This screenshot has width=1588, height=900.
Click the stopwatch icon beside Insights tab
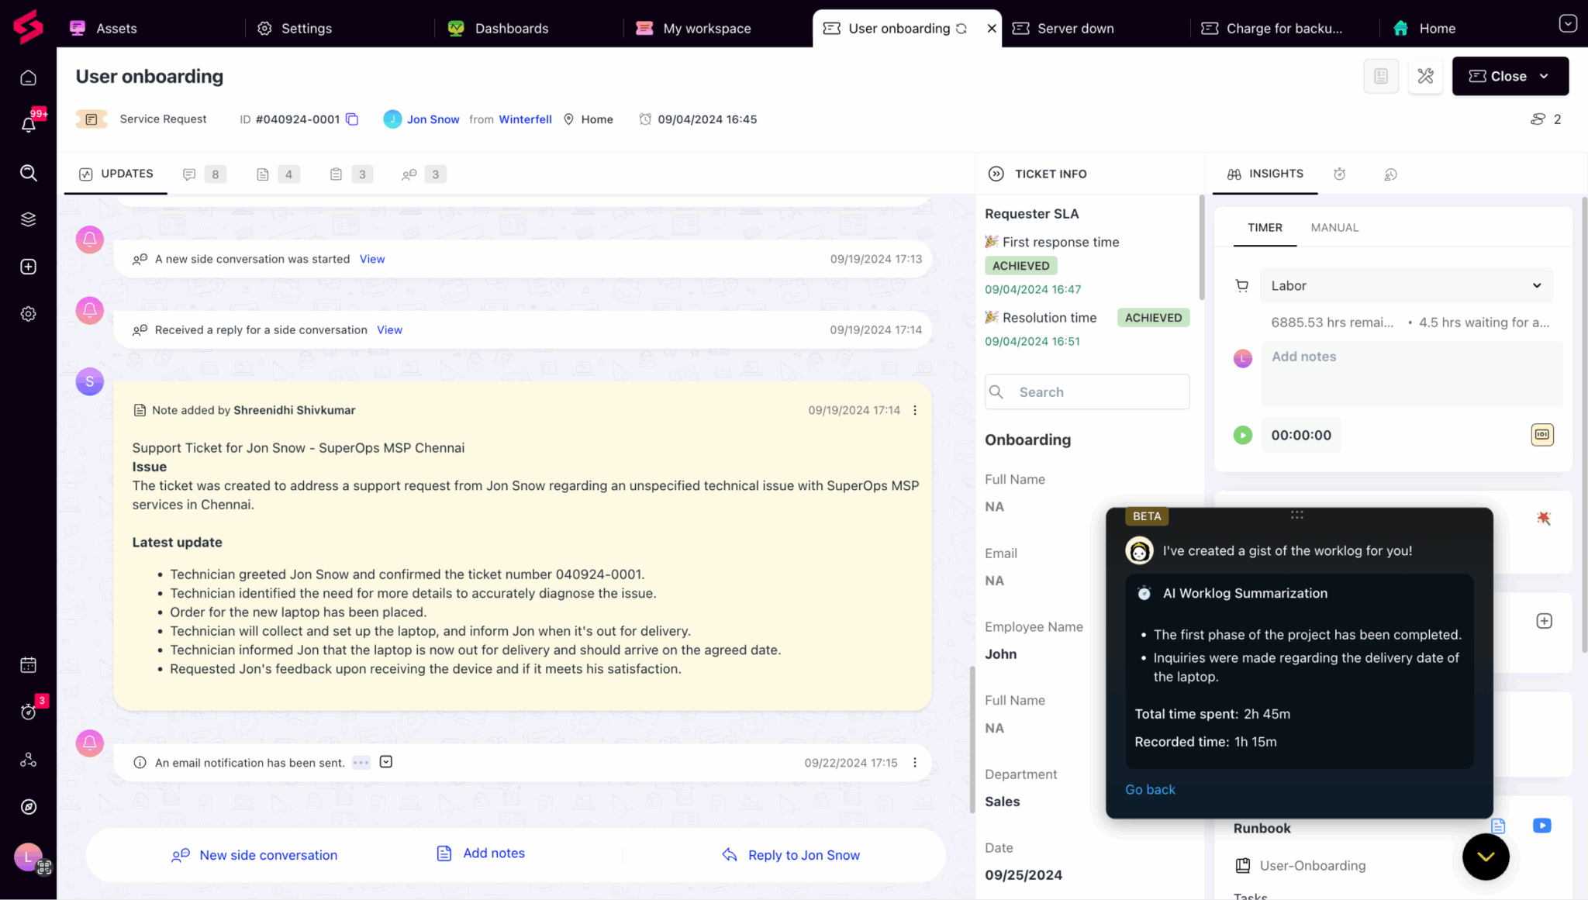[x=1339, y=174]
